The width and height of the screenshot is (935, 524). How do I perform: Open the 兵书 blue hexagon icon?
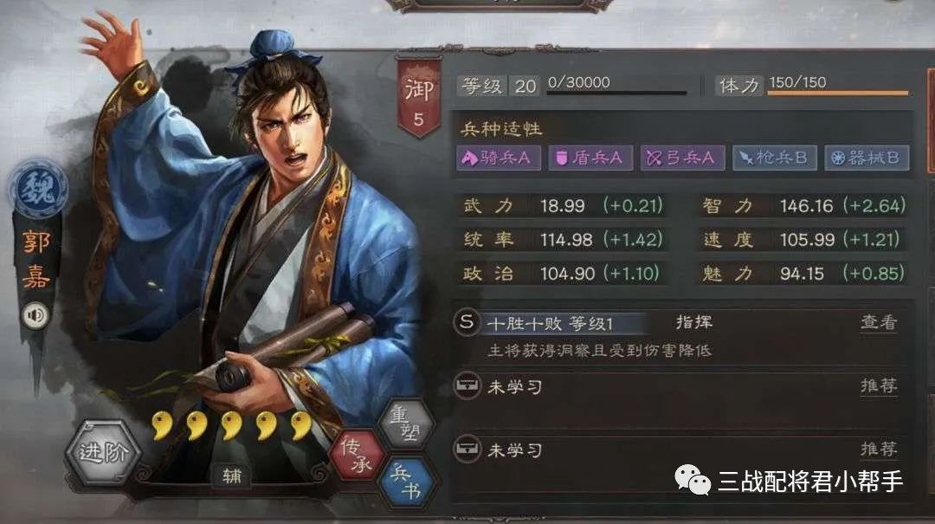click(x=407, y=482)
